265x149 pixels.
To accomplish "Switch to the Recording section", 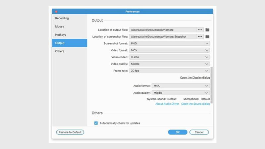I will [62, 18].
